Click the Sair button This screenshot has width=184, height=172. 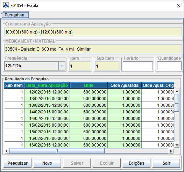166,163
